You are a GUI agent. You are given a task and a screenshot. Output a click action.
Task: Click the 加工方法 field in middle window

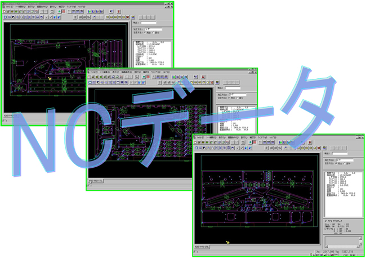pos(238,95)
